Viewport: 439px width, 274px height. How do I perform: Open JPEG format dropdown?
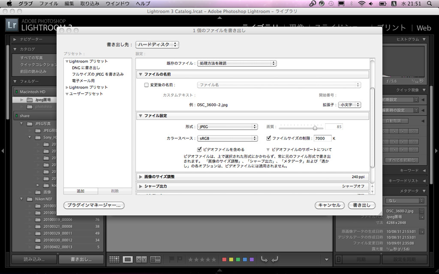(227, 127)
